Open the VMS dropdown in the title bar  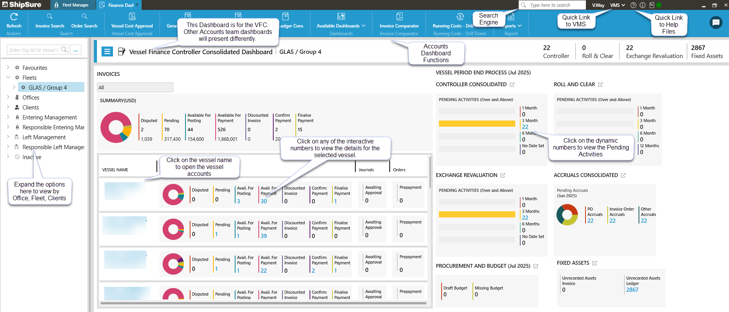click(x=617, y=5)
